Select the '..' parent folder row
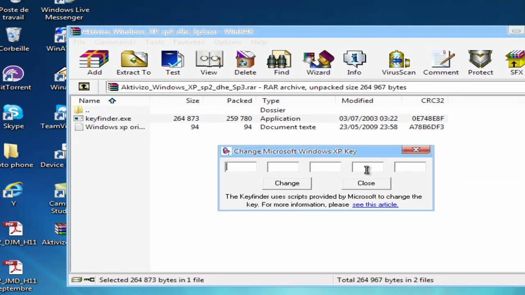 (x=87, y=110)
